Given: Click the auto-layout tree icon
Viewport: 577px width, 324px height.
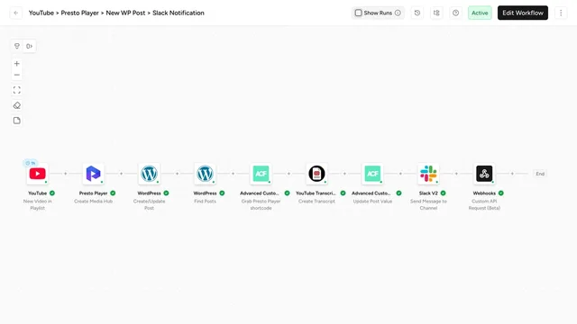Looking at the screenshot, I should [x=436, y=13].
